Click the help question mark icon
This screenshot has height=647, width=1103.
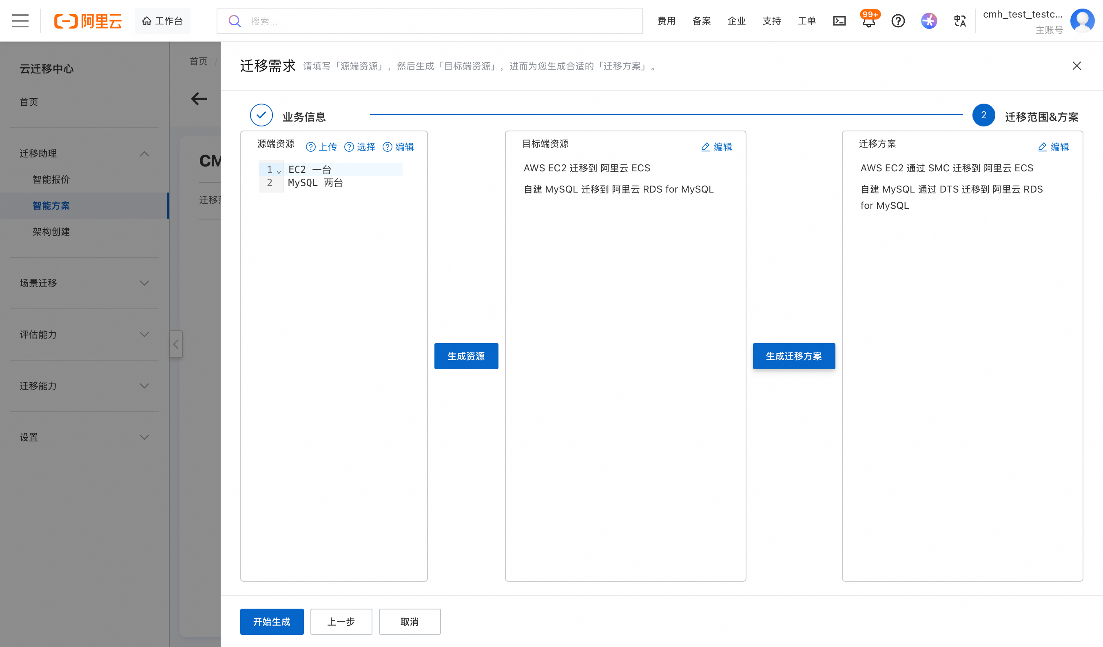(x=898, y=20)
